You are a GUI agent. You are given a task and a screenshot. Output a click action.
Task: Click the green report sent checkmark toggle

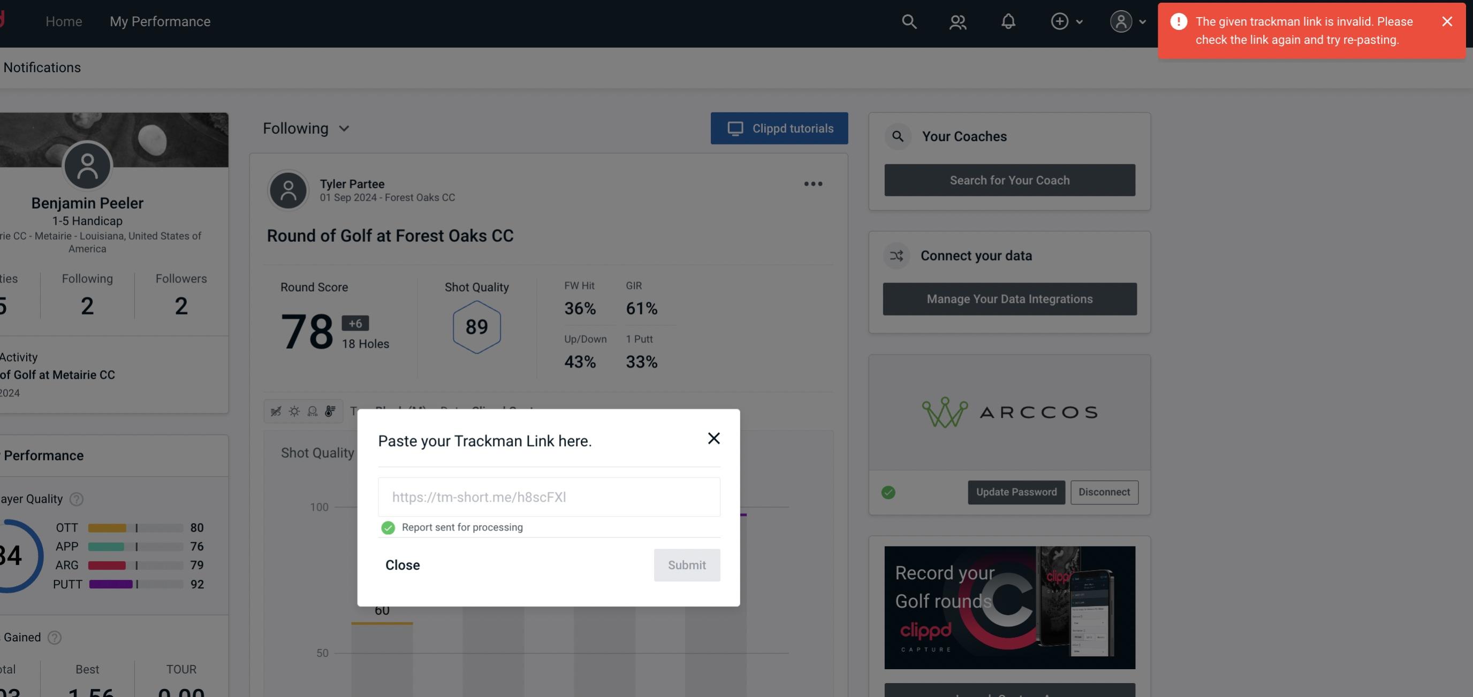coord(387,527)
